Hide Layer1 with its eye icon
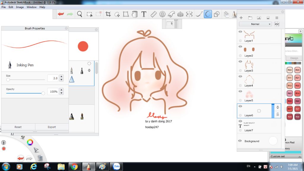Screen dimensions: 304x171 pyautogui.click(x=240, y=31)
